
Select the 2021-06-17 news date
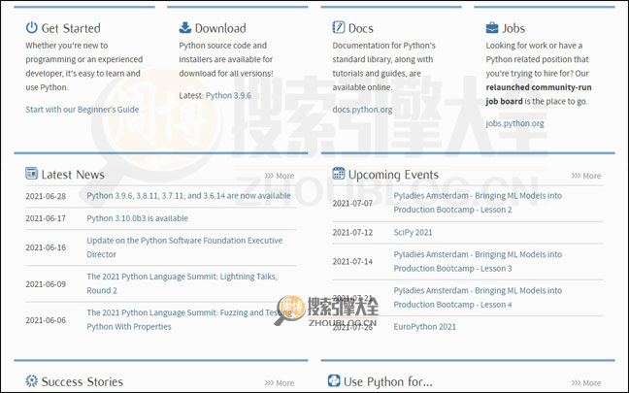[x=46, y=218]
